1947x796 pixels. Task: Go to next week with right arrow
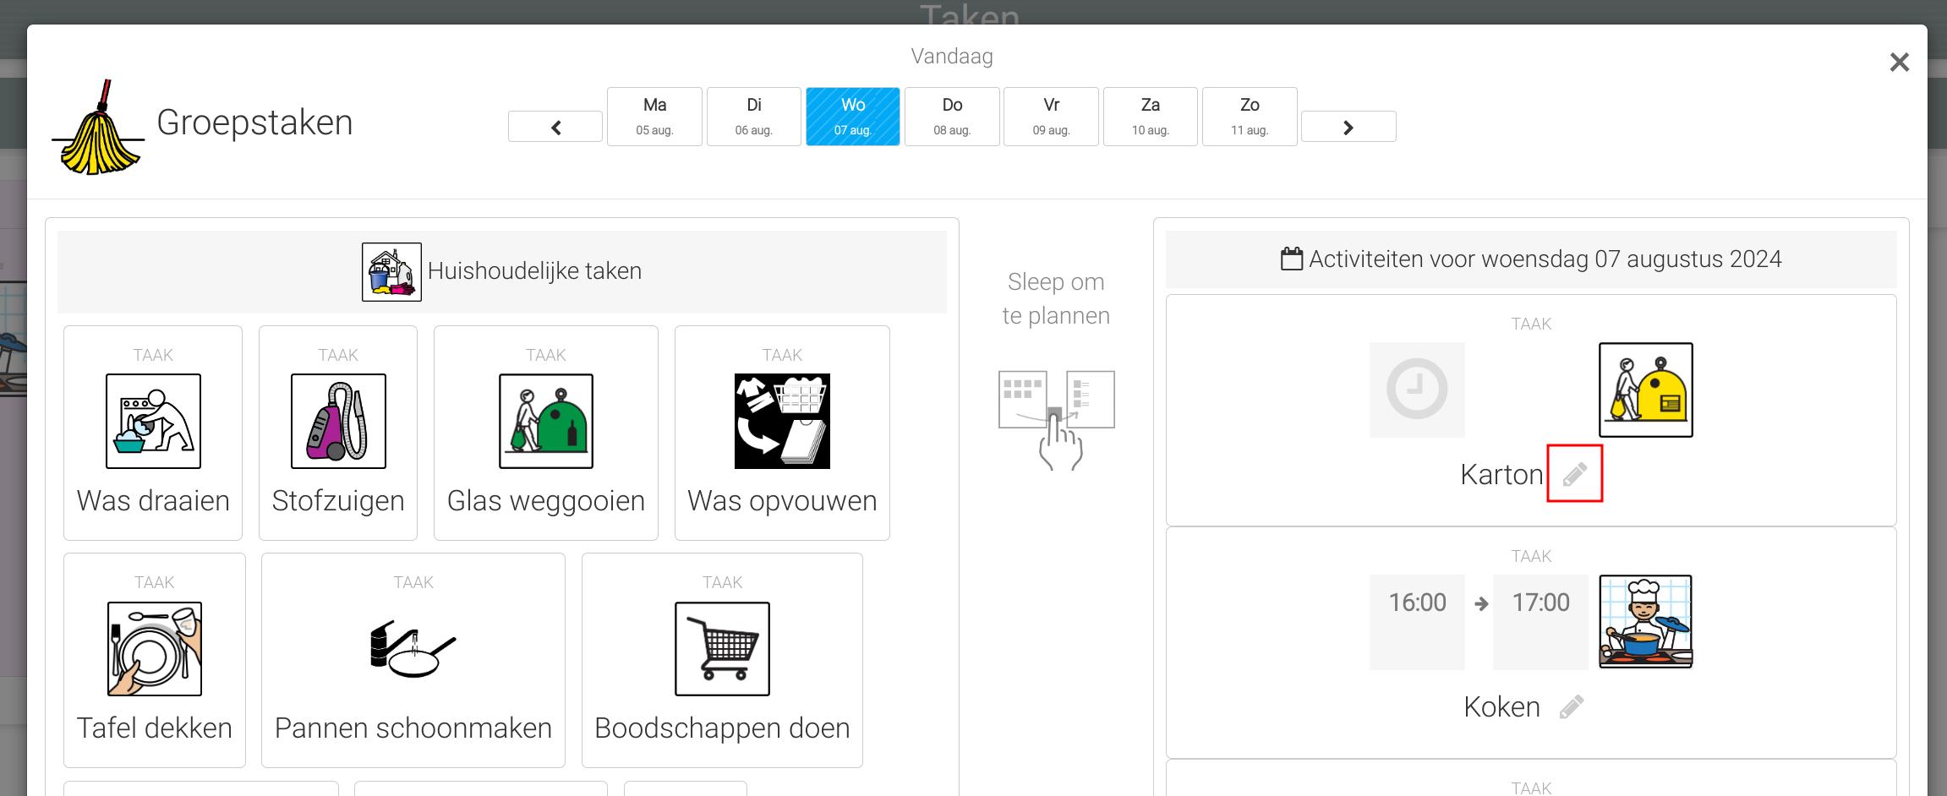click(x=1348, y=127)
